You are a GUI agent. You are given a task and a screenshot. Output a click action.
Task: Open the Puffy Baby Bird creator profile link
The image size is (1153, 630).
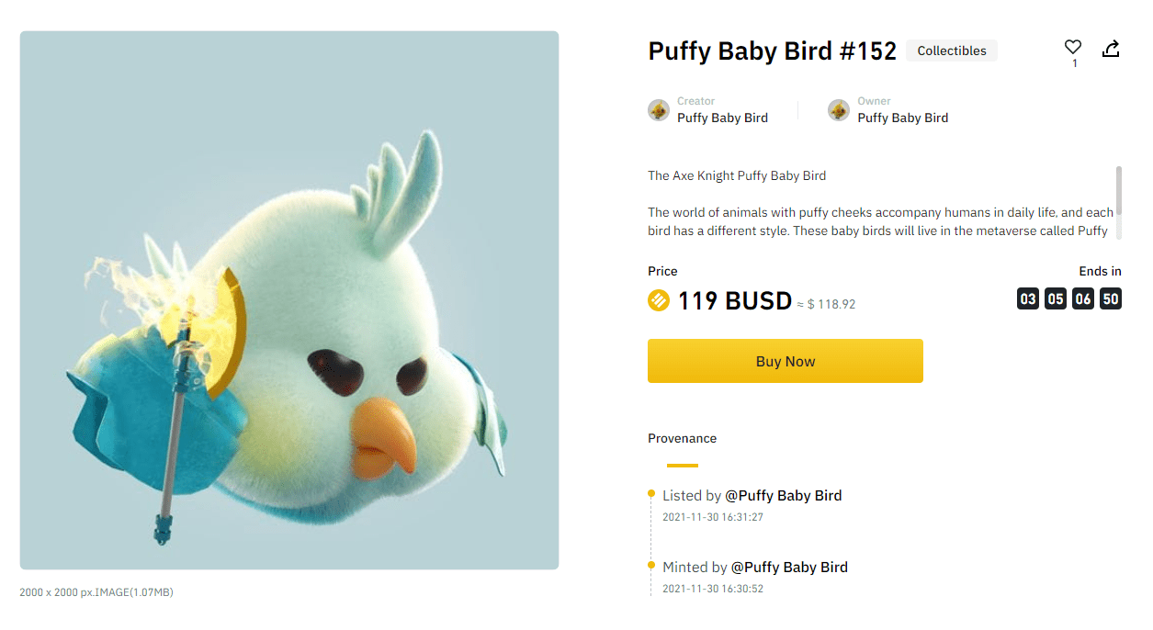723,118
